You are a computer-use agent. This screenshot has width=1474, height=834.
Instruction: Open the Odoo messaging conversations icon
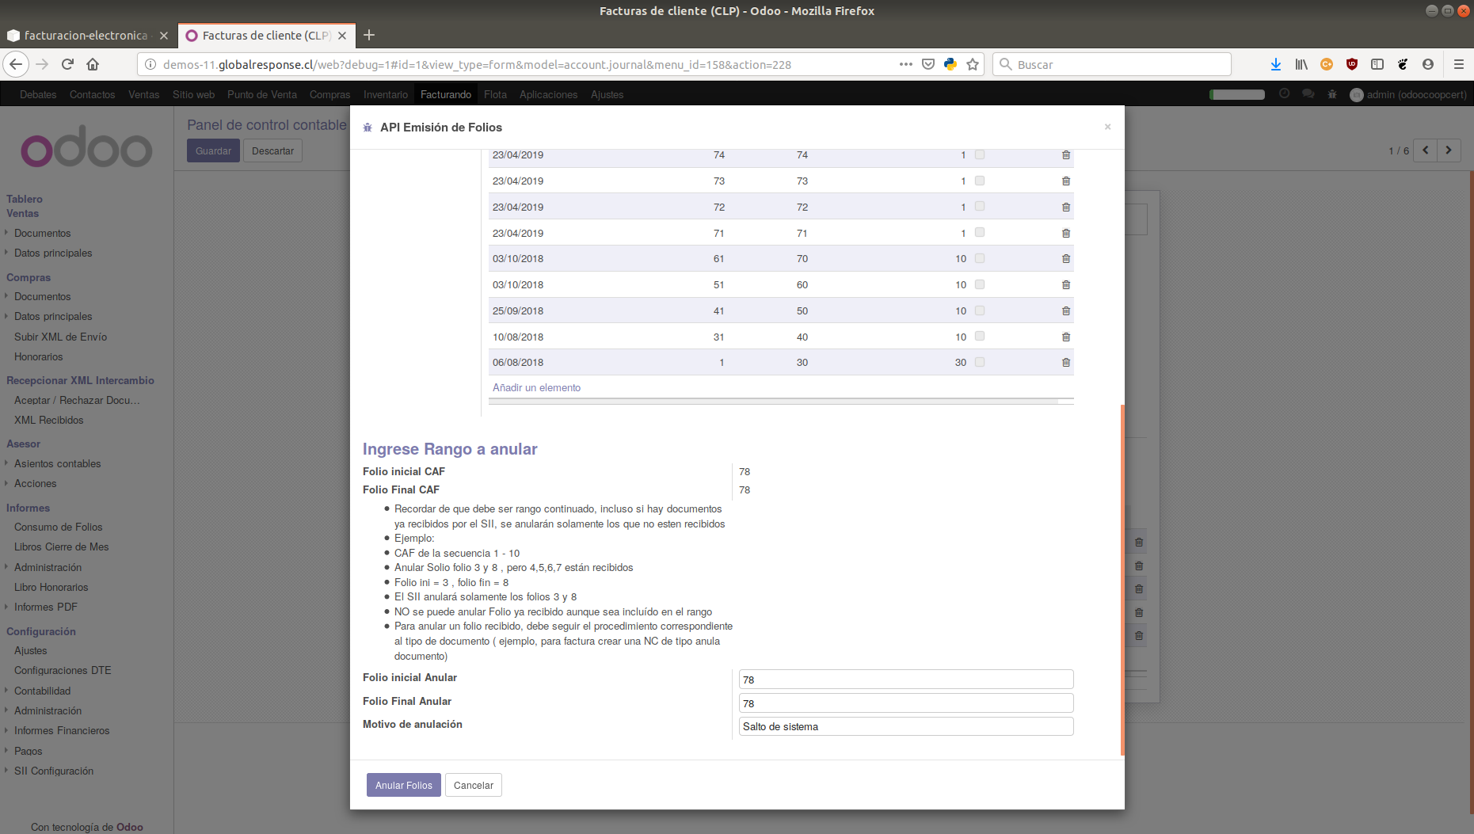tap(1308, 94)
